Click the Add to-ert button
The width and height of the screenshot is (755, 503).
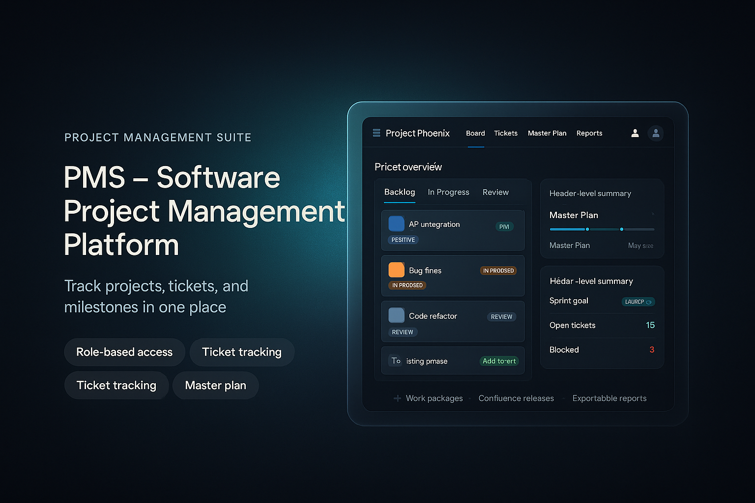click(499, 361)
